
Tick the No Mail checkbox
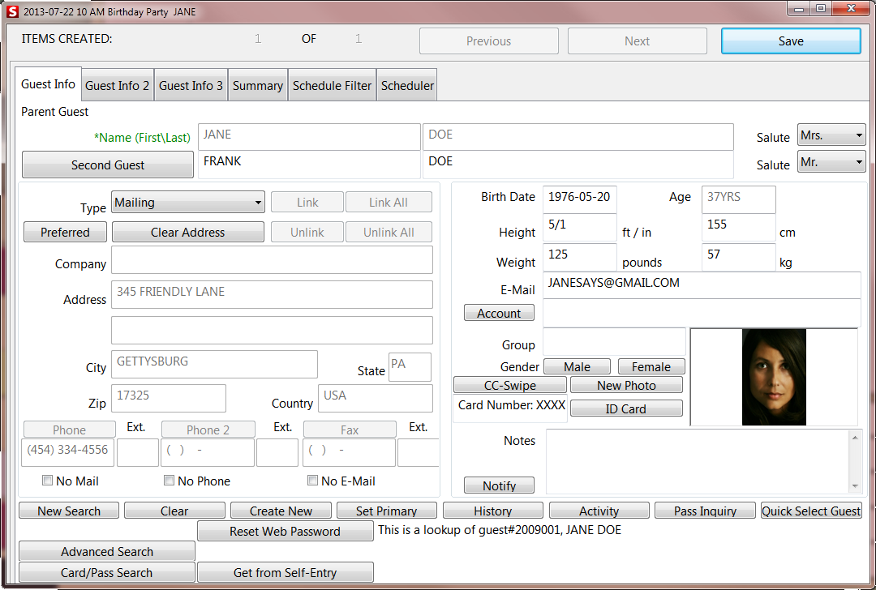pyautogui.click(x=48, y=480)
